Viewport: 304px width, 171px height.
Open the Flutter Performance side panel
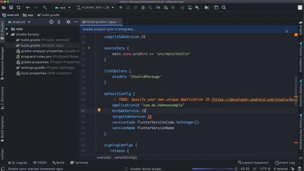click(301, 132)
